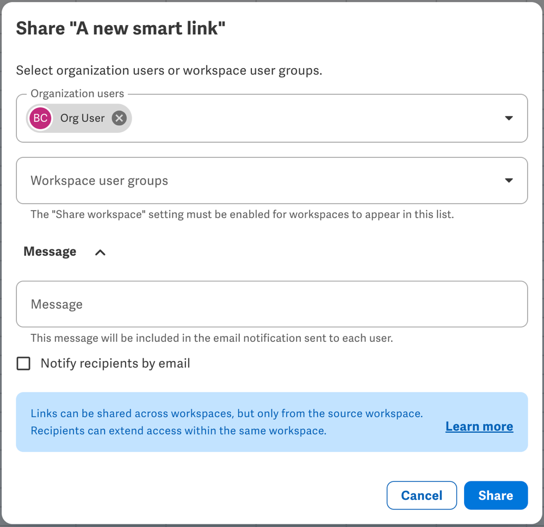Expand the Workspace user groups dropdown arrow
Viewport: 544px width, 527px height.
(x=509, y=181)
